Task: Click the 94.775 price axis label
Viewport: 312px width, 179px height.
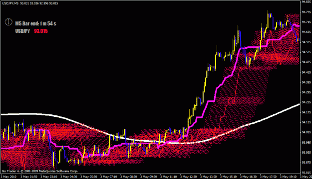Action: (306, 12)
